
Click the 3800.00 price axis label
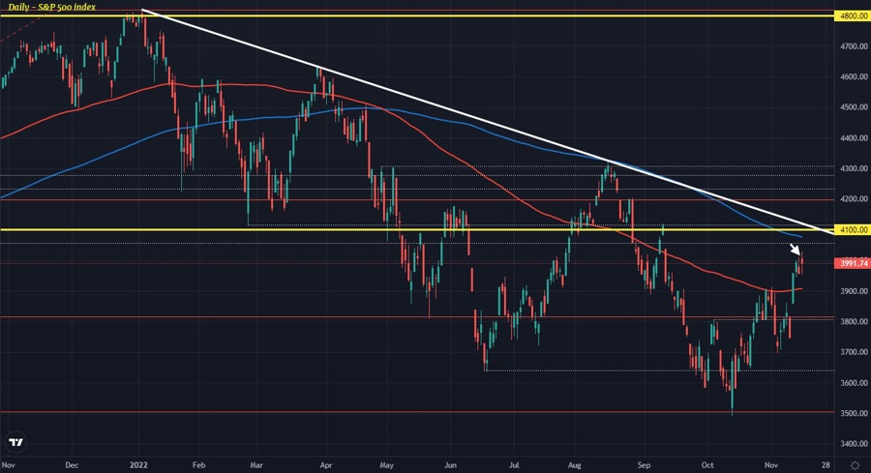[x=854, y=321]
